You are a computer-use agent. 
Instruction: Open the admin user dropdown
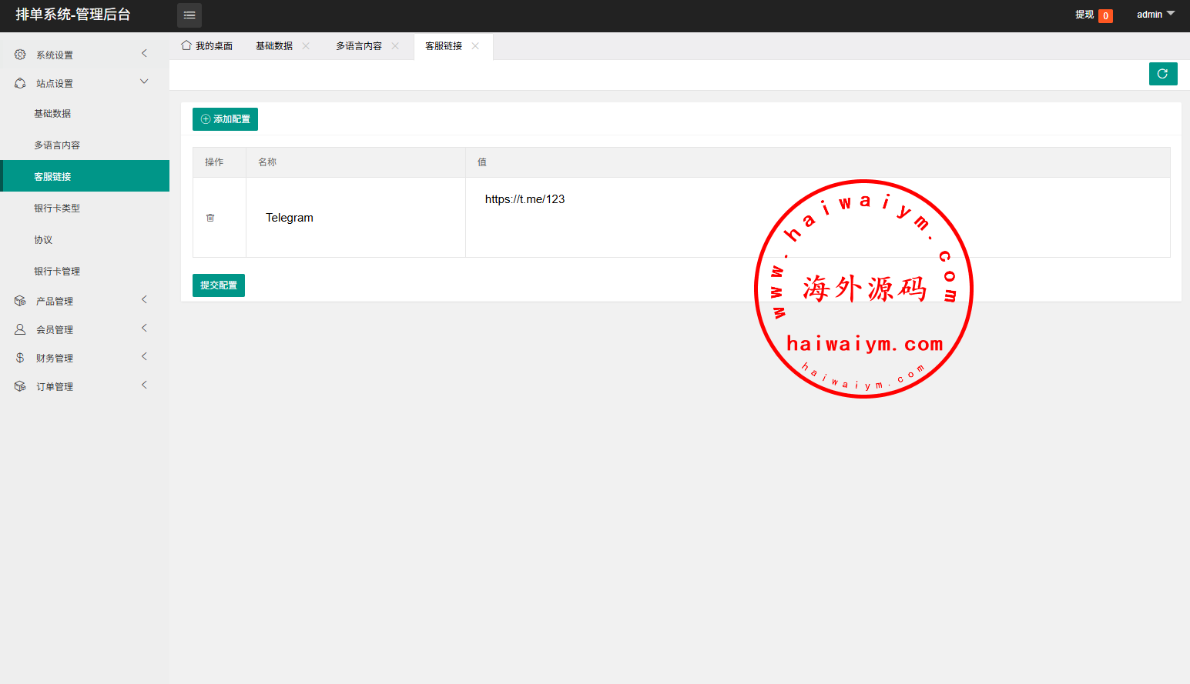[x=1155, y=15]
